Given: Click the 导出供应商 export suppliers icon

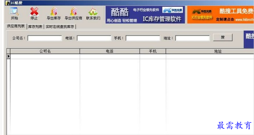Looking at the screenshot, I should tap(73, 12).
